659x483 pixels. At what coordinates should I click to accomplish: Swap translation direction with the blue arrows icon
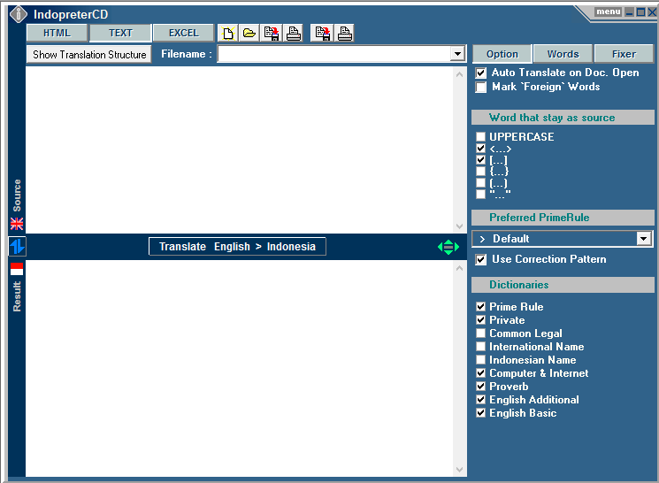point(17,246)
